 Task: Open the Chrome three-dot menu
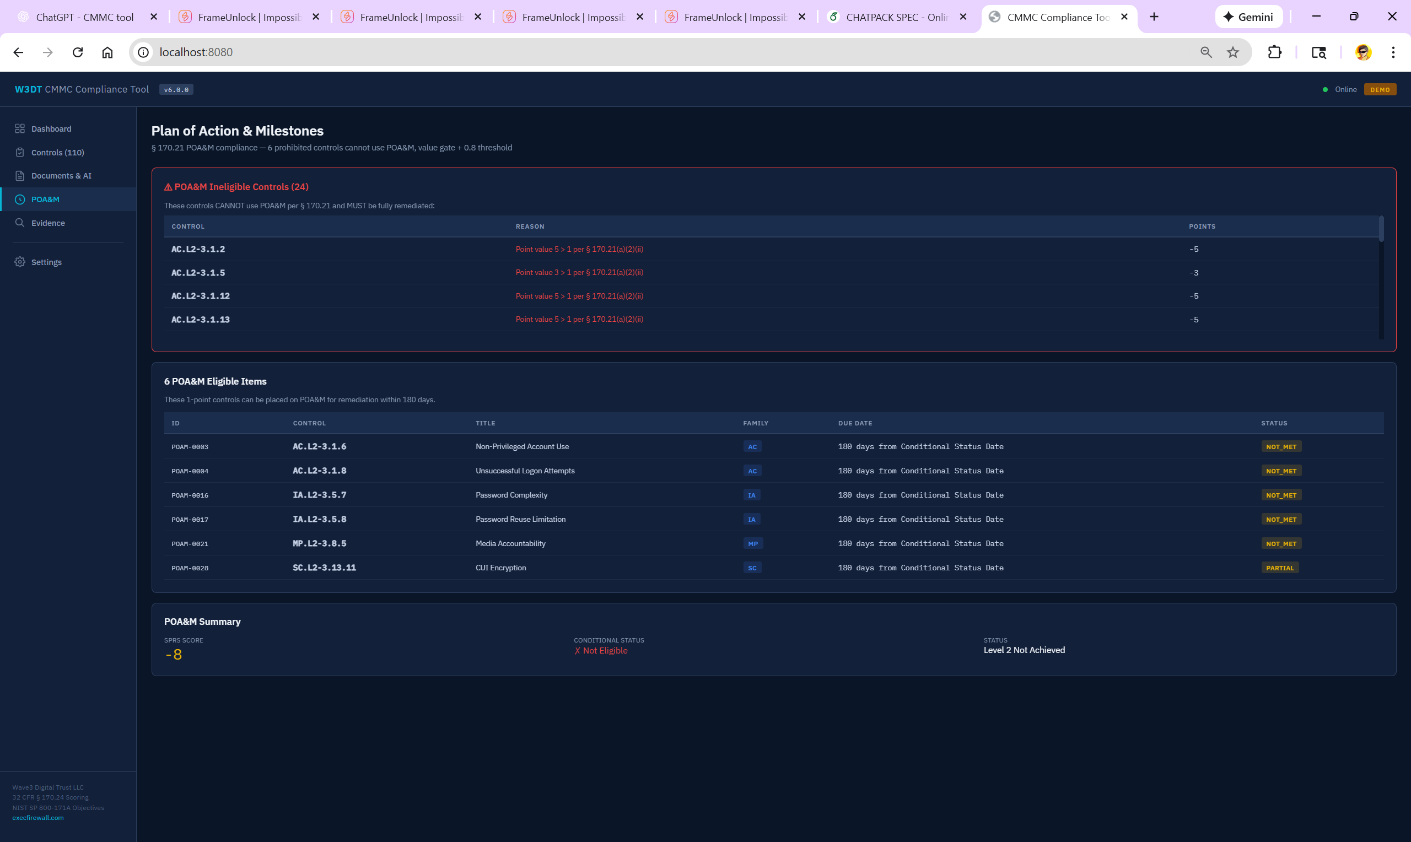pyautogui.click(x=1393, y=52)
